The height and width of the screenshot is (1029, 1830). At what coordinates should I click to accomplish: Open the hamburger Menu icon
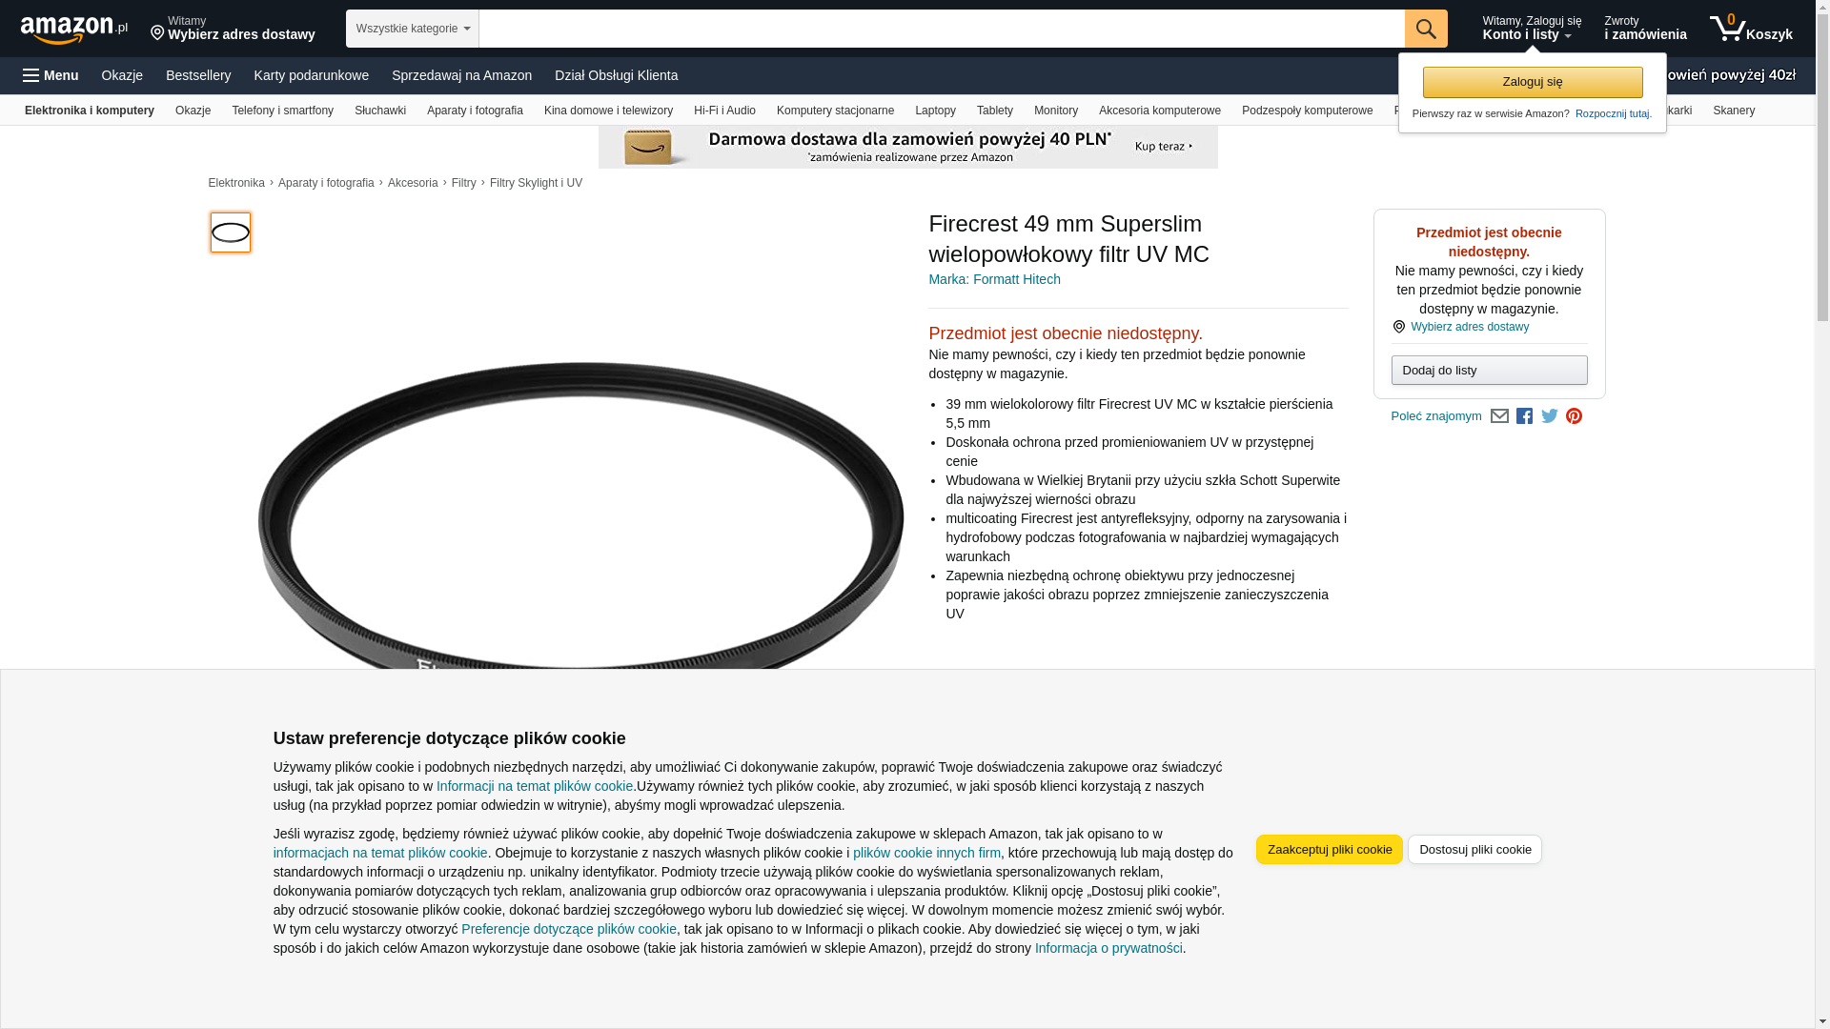[x=51, y=75]
